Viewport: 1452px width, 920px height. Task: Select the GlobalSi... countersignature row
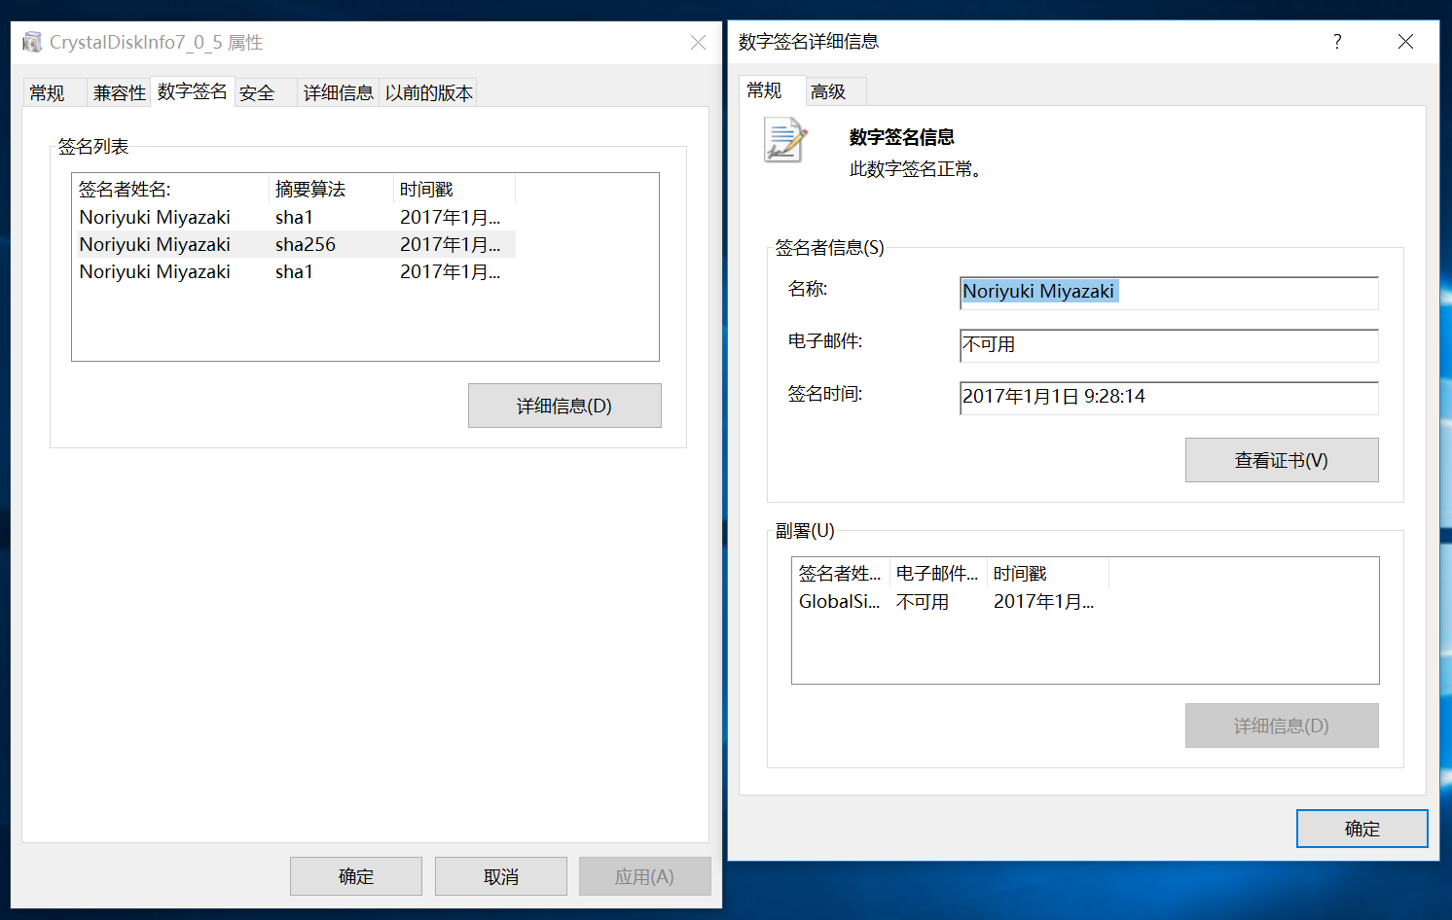[951, 601]
